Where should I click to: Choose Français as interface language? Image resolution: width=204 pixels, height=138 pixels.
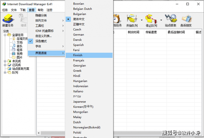(89, 60)
